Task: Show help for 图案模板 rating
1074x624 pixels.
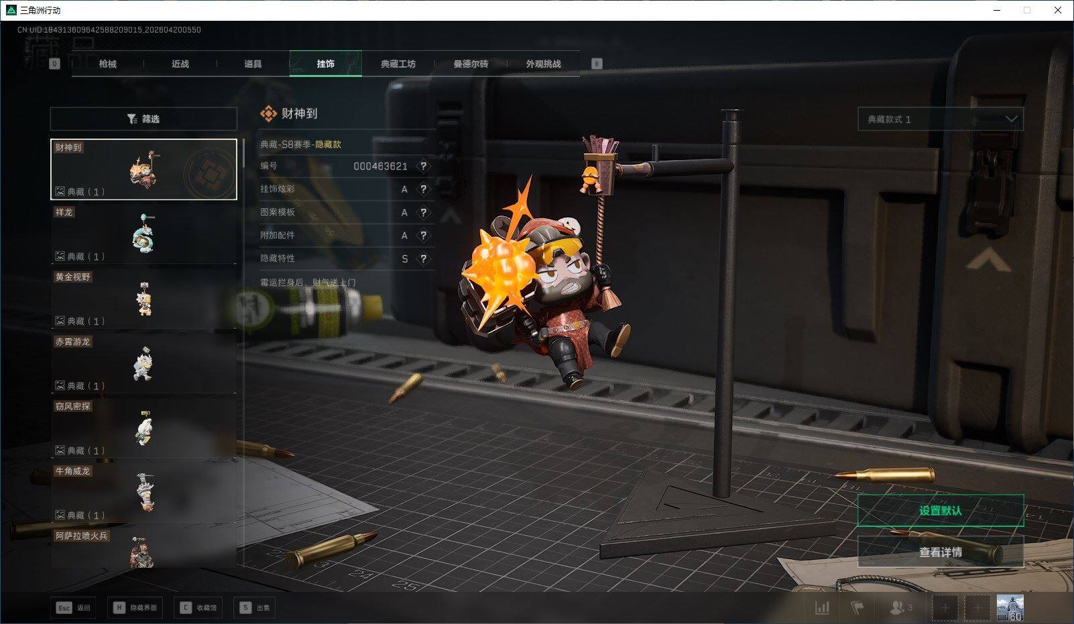Action: (x=423, y=212)
